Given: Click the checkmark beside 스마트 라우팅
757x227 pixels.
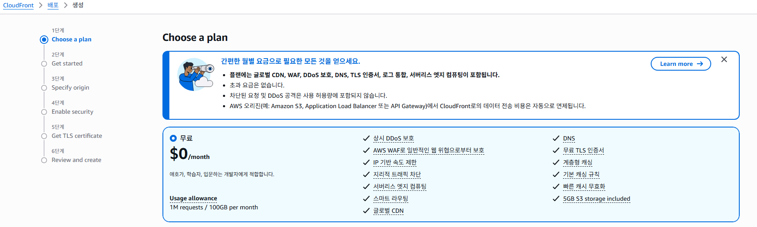Looking at the screenshot, I should tap(366, 199).
